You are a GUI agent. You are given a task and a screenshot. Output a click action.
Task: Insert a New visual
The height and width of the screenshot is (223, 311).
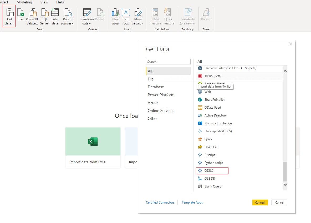pos(115,17)
